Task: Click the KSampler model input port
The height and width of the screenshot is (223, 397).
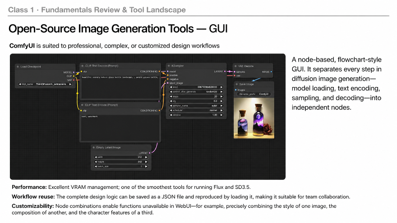Action: [168, 71]
